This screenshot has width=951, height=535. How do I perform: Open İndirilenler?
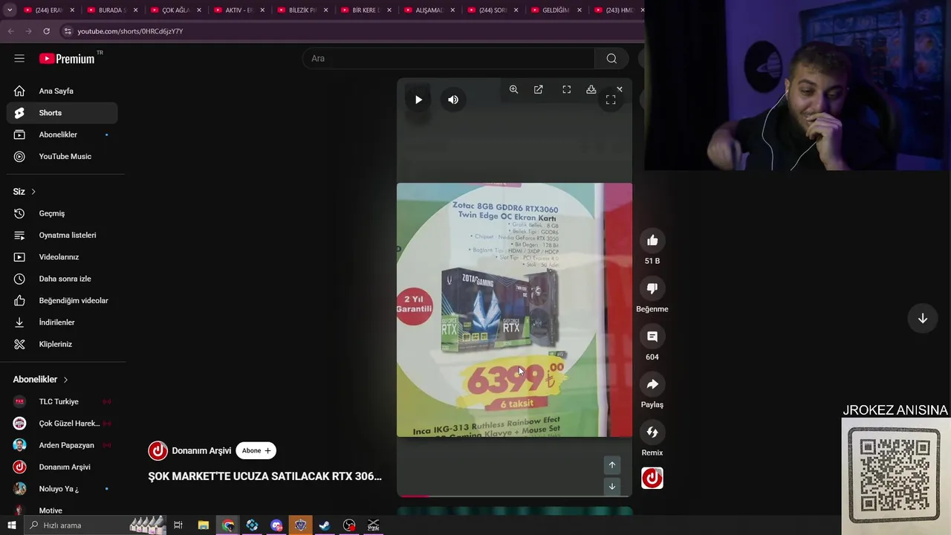click(x=62, y=322)
